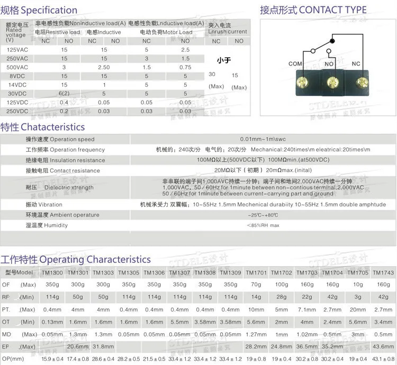This screenshot has height=365, width=397.
Task: Click the 0.01mm~1m\swc speed value
Action: (263, 139)
